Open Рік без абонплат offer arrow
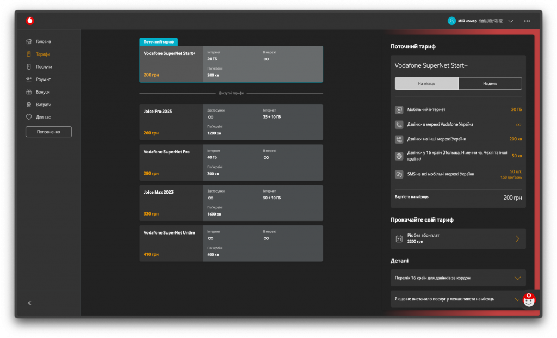 pos(518,239)
